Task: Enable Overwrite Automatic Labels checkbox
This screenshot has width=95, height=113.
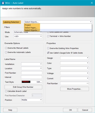Action: [x=6, y=52]
